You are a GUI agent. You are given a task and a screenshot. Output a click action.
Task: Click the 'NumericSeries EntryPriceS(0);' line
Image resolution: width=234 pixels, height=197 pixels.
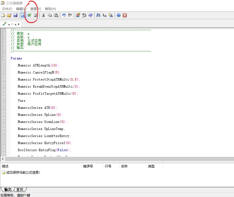45,143
